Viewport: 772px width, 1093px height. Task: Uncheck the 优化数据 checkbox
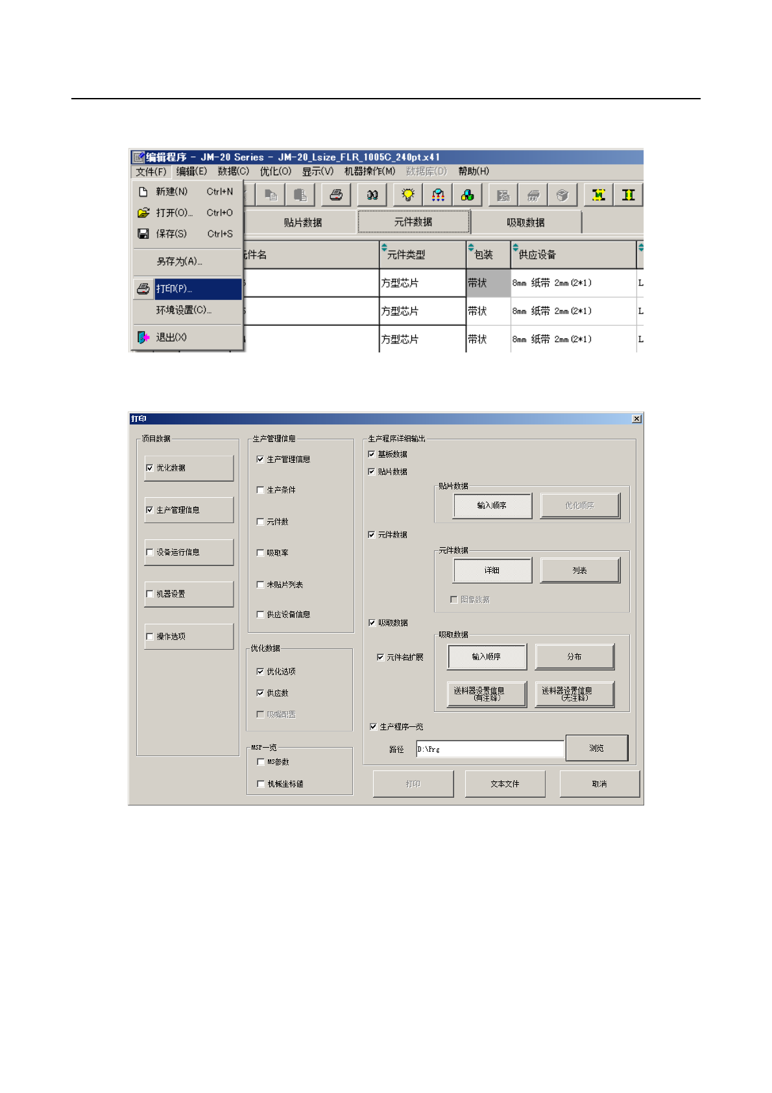[x=150, y=468]
